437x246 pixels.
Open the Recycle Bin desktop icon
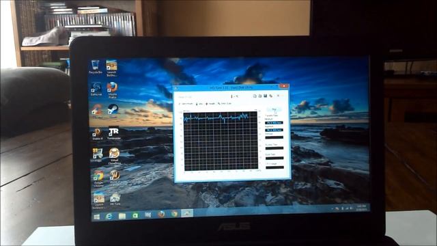coord(96,67)
